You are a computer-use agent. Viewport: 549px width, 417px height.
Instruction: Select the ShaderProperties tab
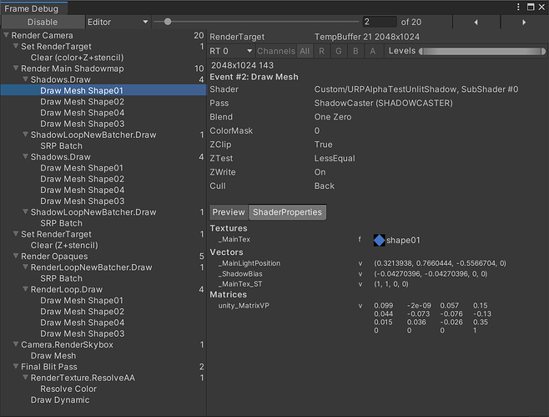pos(288,212)
